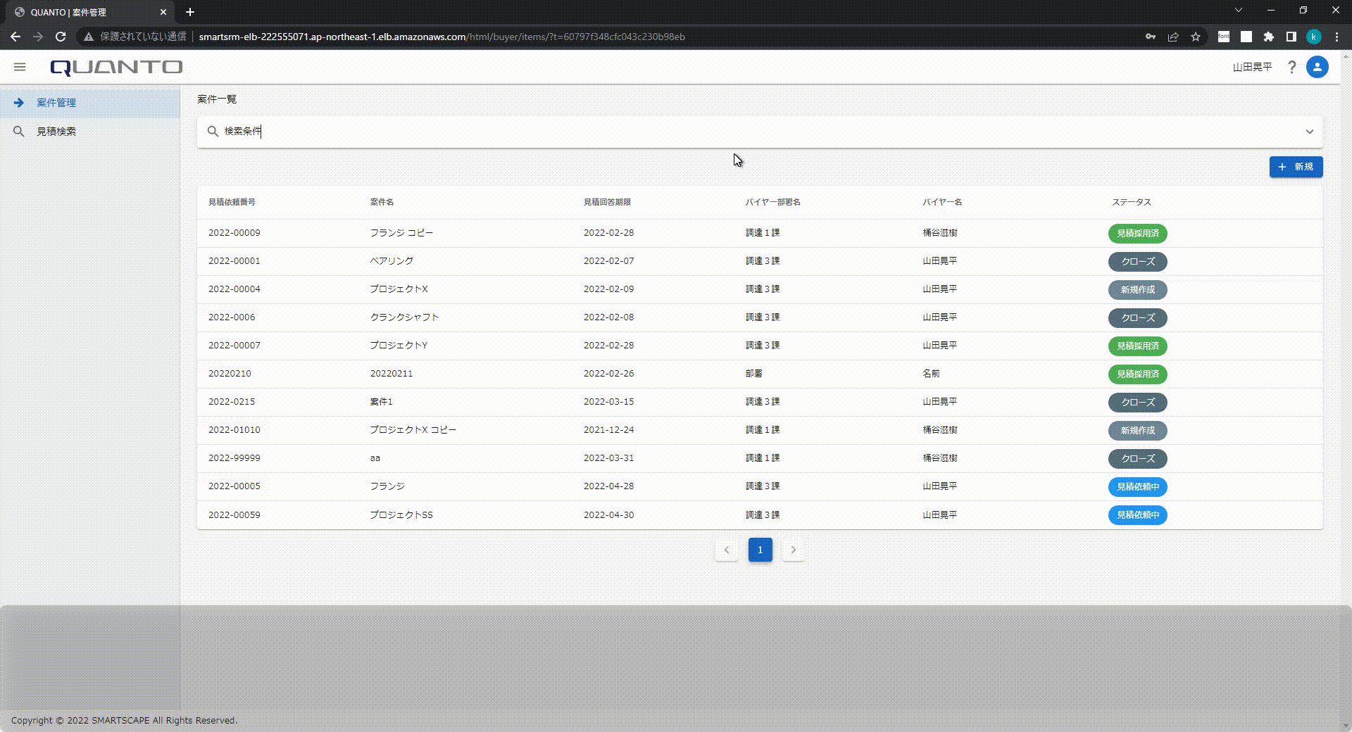Click the ステータス column header
This screenshot has width=1352, height=732.
tap(1131, 202)
